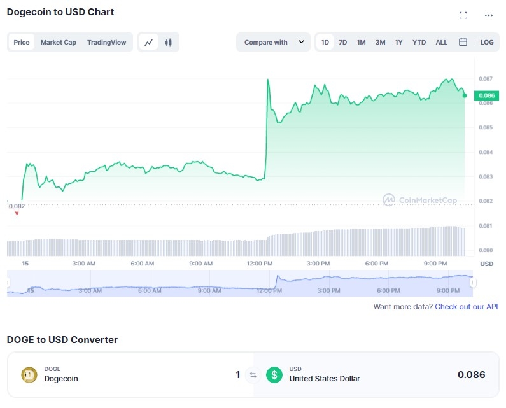This screenshot has width=506, height=408.
Task: Click the DOGE to USD Converter heading
Action: 62,339
